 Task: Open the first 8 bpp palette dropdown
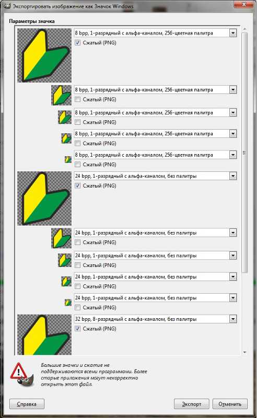[233, 33]
